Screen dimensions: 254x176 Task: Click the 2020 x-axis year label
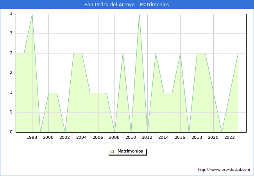coord(213,137)
